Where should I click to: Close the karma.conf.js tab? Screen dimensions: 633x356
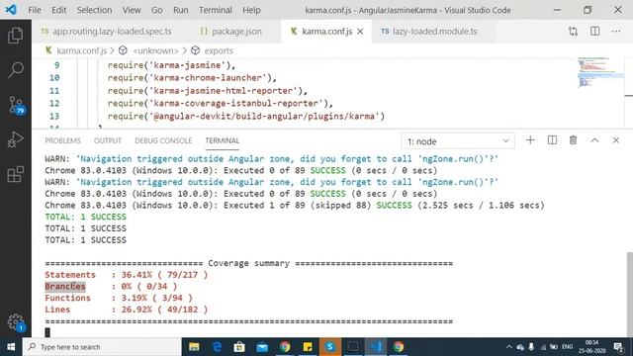point(360,31)
